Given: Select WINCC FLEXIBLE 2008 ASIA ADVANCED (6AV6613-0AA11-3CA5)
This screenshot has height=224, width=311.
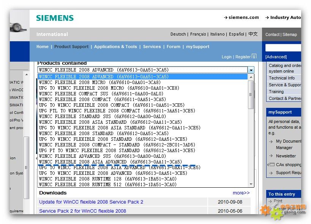Looking at the screenshot, I should point(143,162).
